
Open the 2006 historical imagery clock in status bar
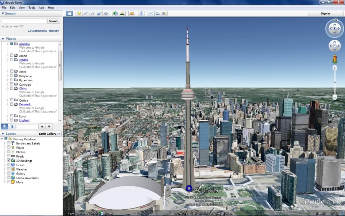click(x=102, y=213)
